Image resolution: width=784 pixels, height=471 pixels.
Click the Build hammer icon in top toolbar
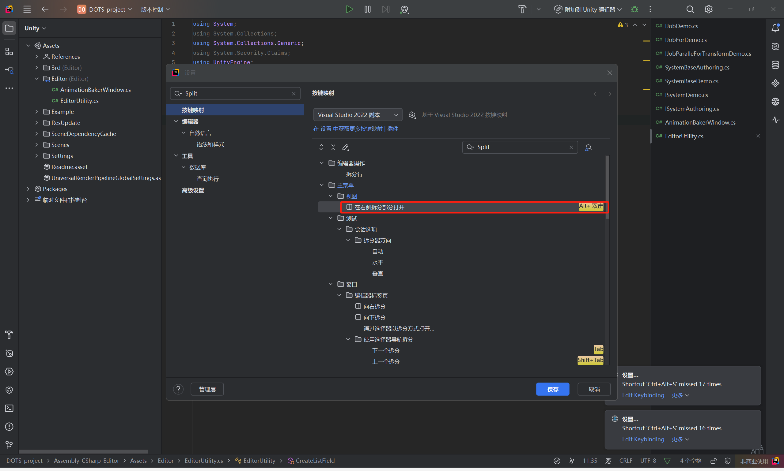click(x=522, y=9)
